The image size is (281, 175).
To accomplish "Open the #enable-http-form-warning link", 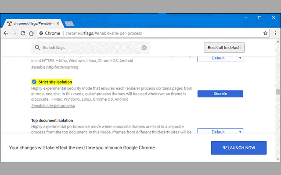I will coord(54,67).
